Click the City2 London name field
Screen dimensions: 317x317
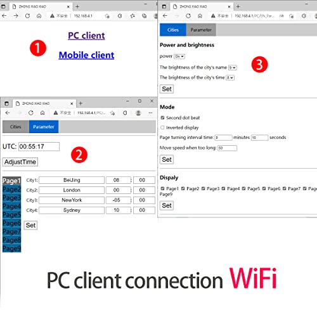72,190
